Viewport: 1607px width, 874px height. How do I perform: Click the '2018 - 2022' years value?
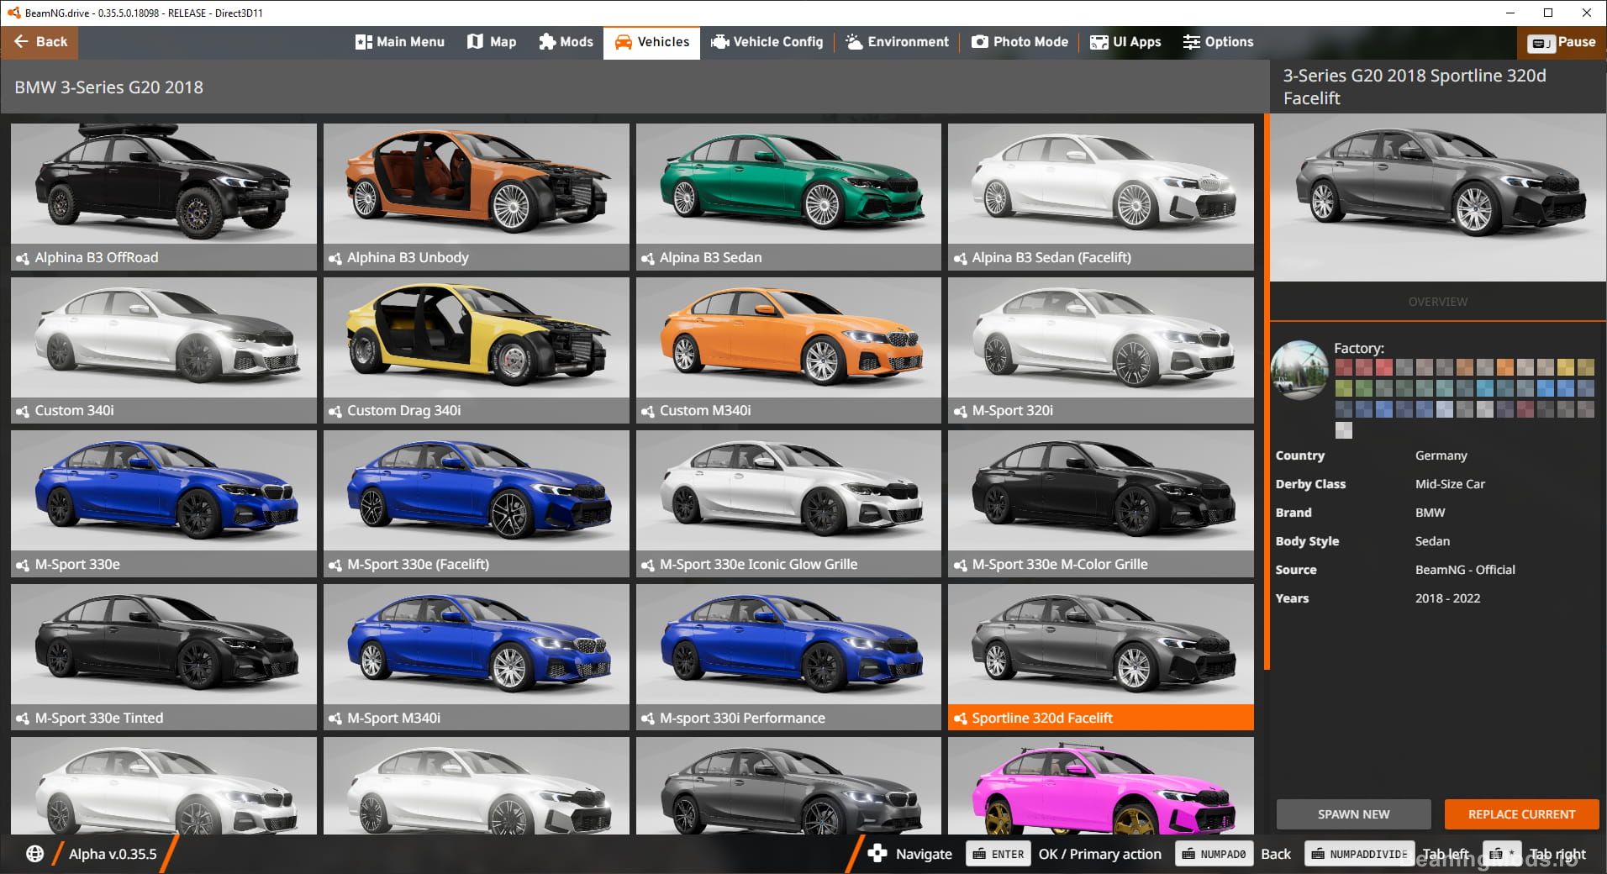[x=1447, y=598]
